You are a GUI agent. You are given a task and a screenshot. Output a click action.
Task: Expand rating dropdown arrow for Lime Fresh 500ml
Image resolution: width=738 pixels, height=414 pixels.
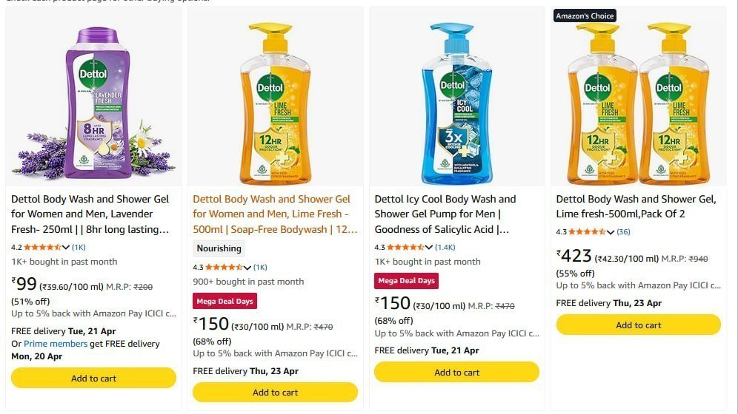tap(247, 267)
